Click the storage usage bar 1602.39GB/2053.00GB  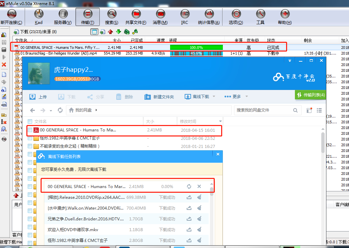[77, 79]
